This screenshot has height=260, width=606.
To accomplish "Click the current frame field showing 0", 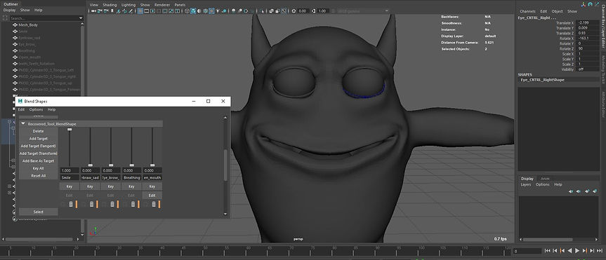I will click(x=527, y=251).
